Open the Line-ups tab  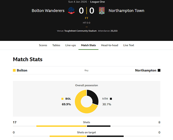[x=70, y=45]
